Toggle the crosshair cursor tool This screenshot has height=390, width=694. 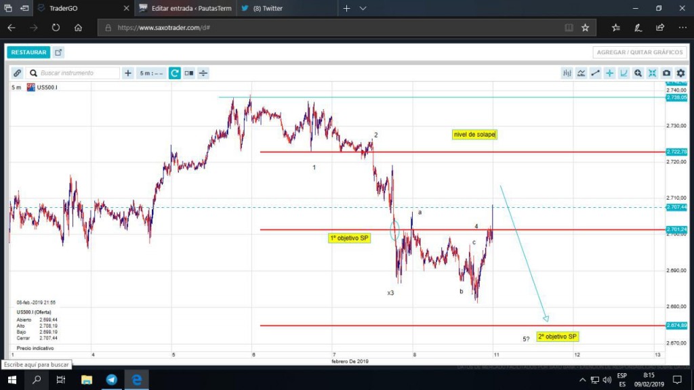tap(609, 73)
